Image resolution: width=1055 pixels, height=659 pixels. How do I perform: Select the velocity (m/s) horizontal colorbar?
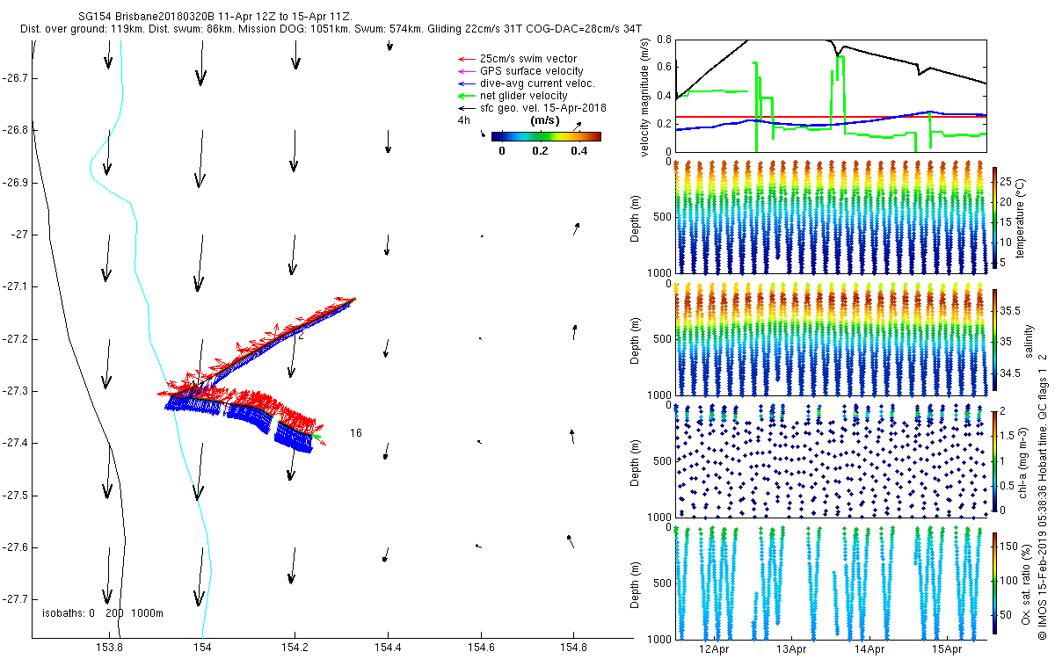coord(546,136)
